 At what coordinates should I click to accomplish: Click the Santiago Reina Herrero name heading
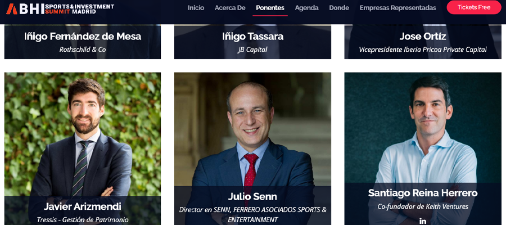pyautogui.click(x=423, y=193)
